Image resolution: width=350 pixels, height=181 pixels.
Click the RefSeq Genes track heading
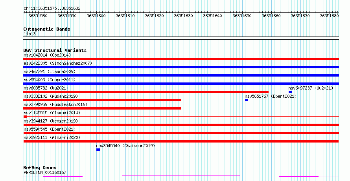click(40, 168)
